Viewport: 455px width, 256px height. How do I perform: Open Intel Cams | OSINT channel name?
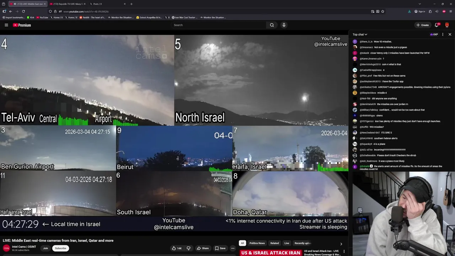tap(24, 246)
